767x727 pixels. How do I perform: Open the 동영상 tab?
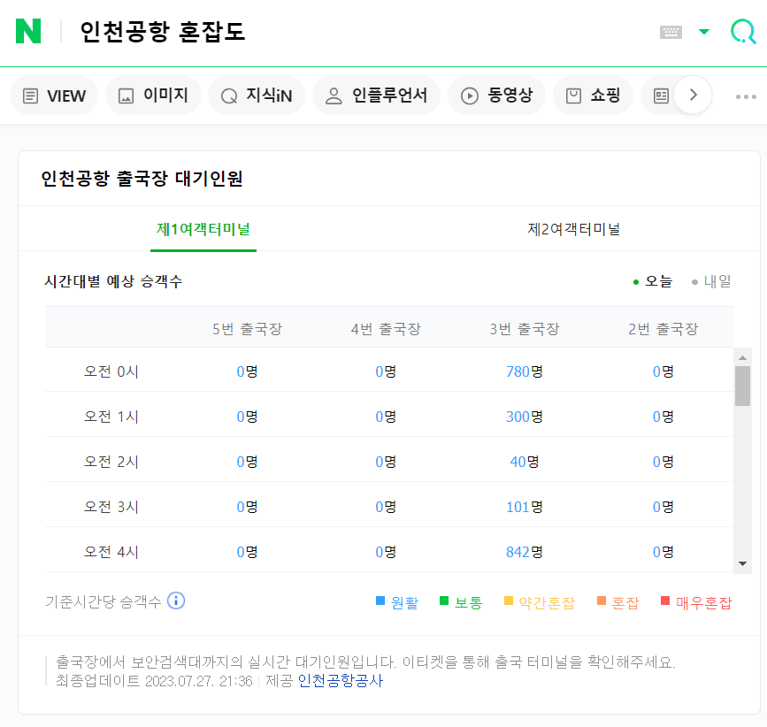point(496,96)
